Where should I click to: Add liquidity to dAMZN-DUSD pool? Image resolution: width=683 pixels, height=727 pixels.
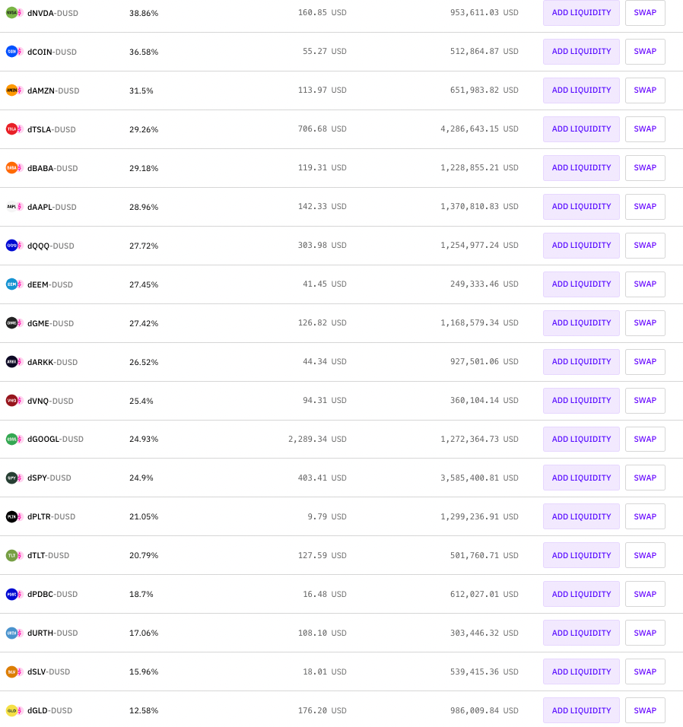click(581, 90)
